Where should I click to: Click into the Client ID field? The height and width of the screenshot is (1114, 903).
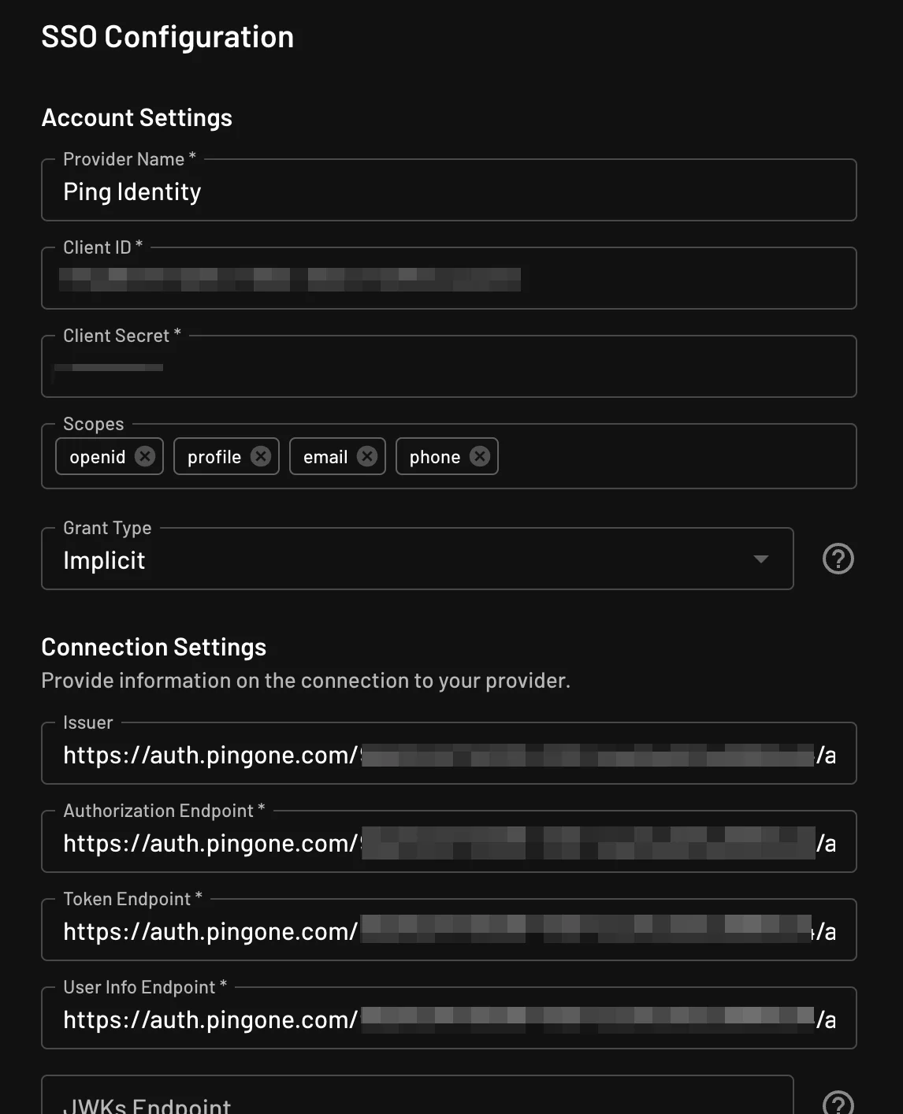click(x=448, y=280)
